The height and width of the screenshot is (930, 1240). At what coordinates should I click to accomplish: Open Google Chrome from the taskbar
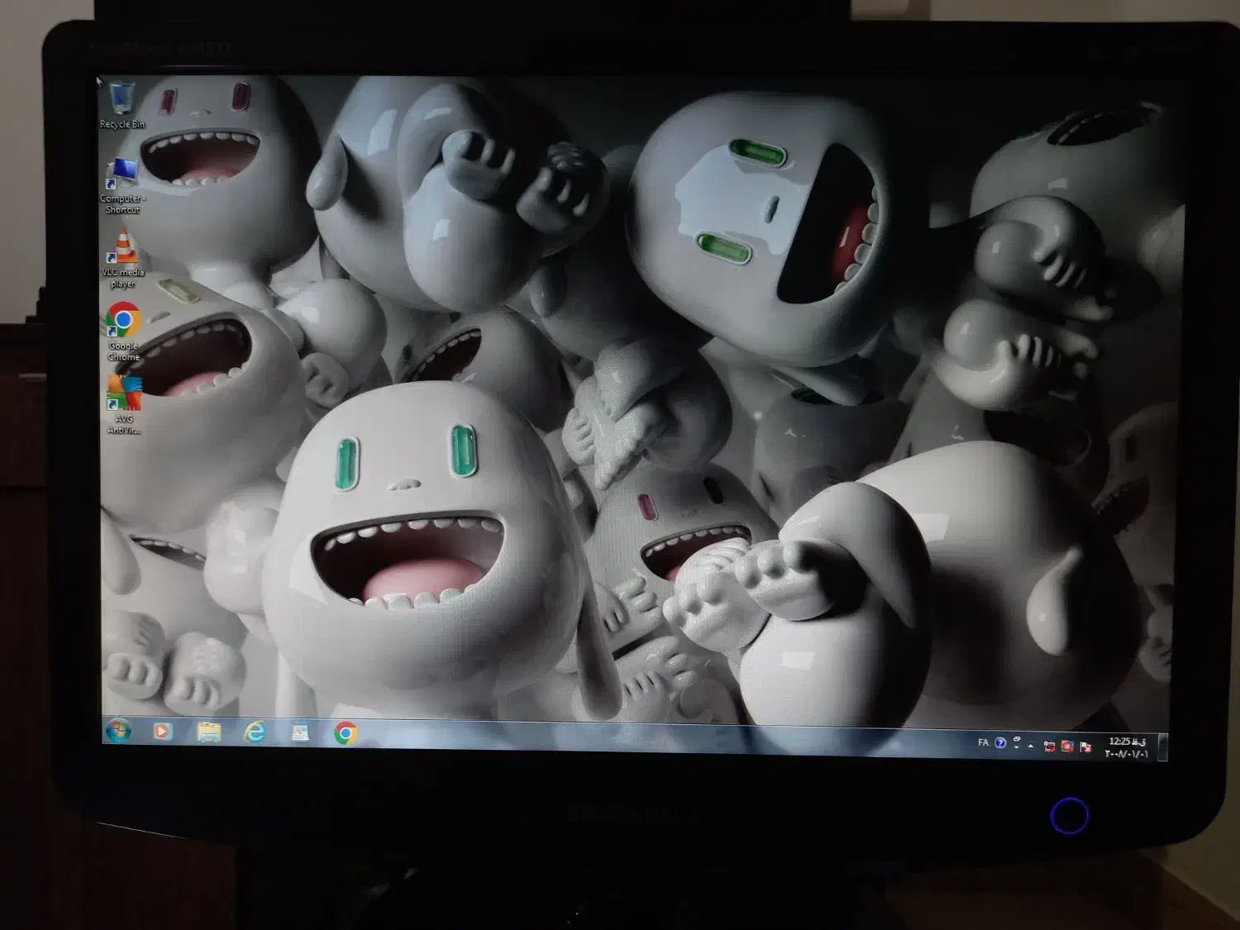point(346,733)
